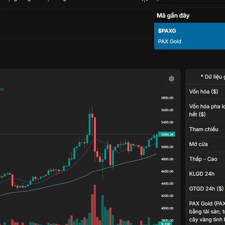This screenshot has height=225, width=225.
Task: Click the "Mã gần đây" heading
Action: (x=173, y=15)
